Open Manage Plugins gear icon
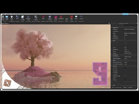The height and width of the screenshot is (104, 139). (3, 17)
